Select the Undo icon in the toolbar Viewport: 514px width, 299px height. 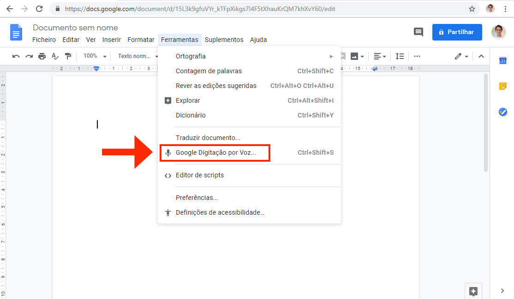15,56
